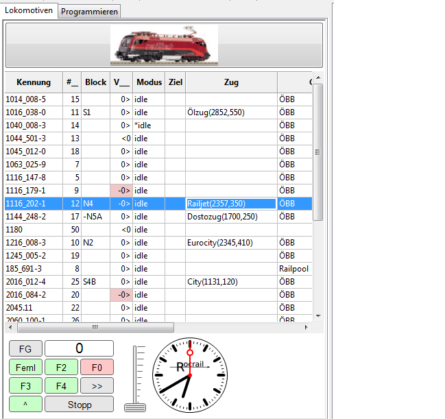
Task: Toggle the Fernl light function button
Action: pos(25,367)
